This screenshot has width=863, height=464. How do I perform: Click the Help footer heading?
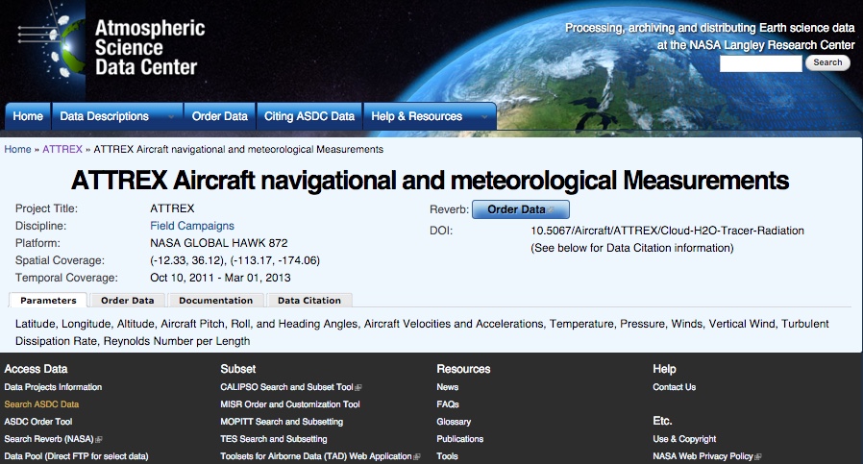664,369
